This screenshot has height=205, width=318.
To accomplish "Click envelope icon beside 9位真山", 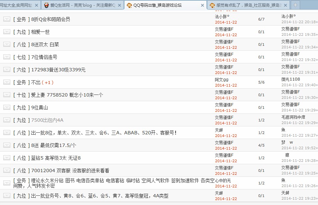I will pyautogui.click(x=7, y=107).
